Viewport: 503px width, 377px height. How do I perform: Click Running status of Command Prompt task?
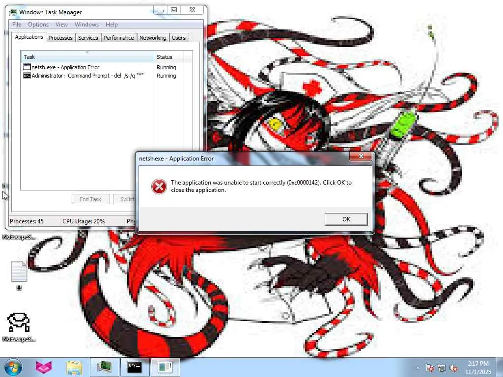[x=166, y=76]
